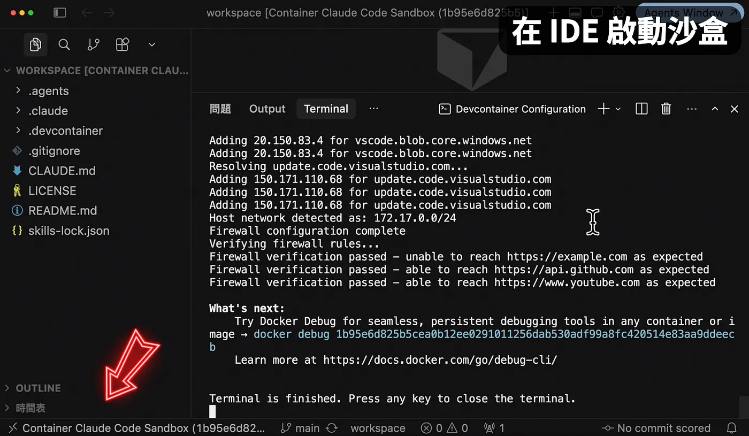The height and width of the screenshot is (436, 749).
Task: Open the Source Control view icon
Action: click(93, 44)
